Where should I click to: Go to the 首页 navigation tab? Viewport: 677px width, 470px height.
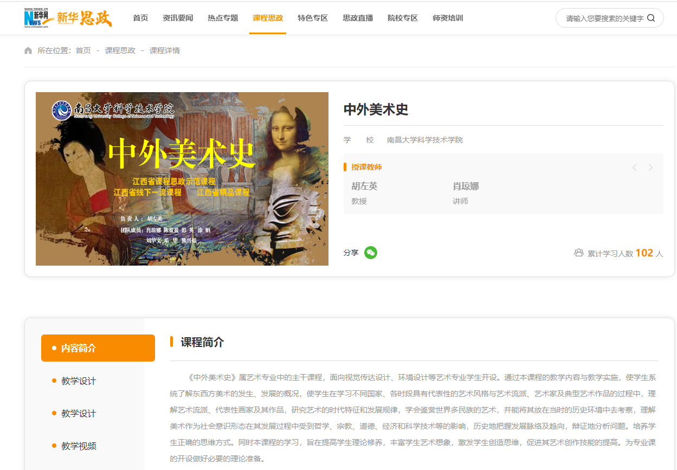(x=140, y=18)
